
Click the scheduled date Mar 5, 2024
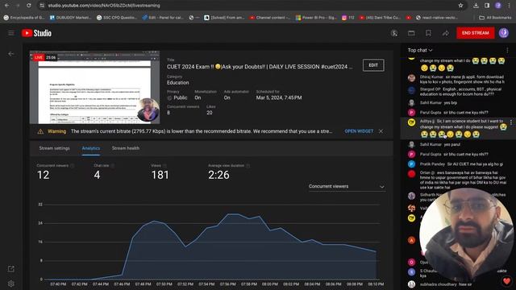pyautogui.click(x=279, y=97)
